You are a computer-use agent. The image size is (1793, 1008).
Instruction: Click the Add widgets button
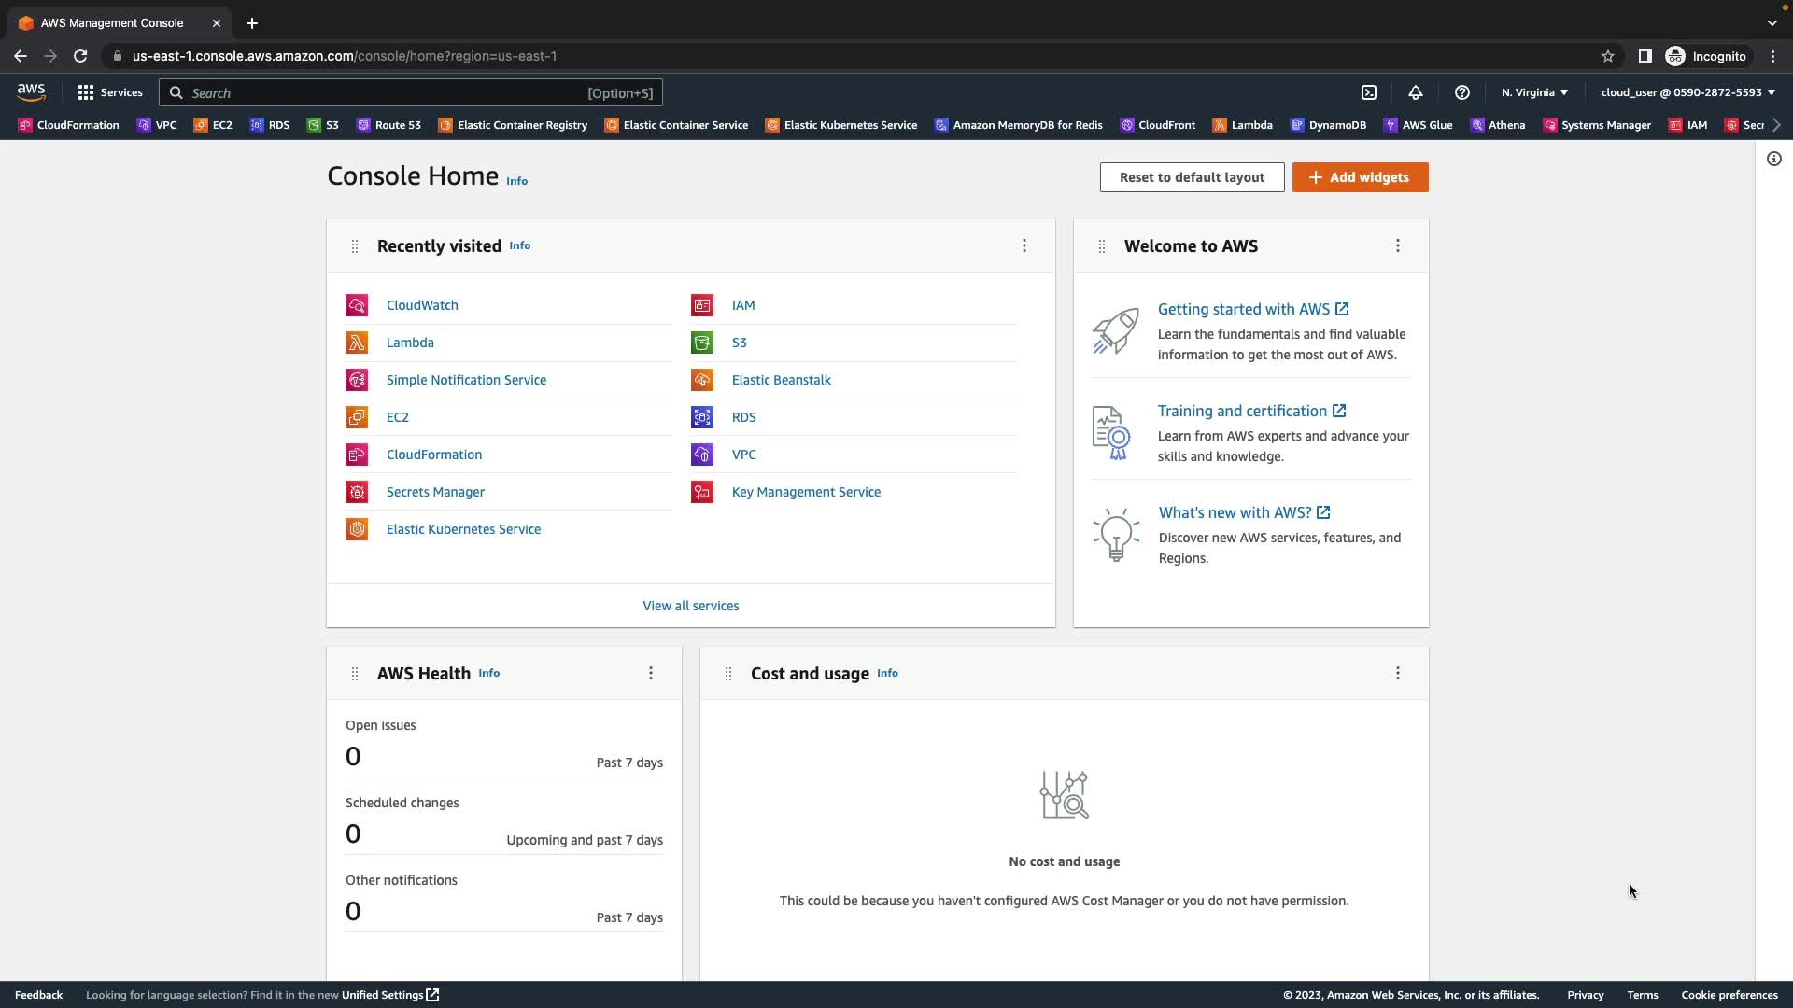pyautogui.click(x=1360, y=177)
